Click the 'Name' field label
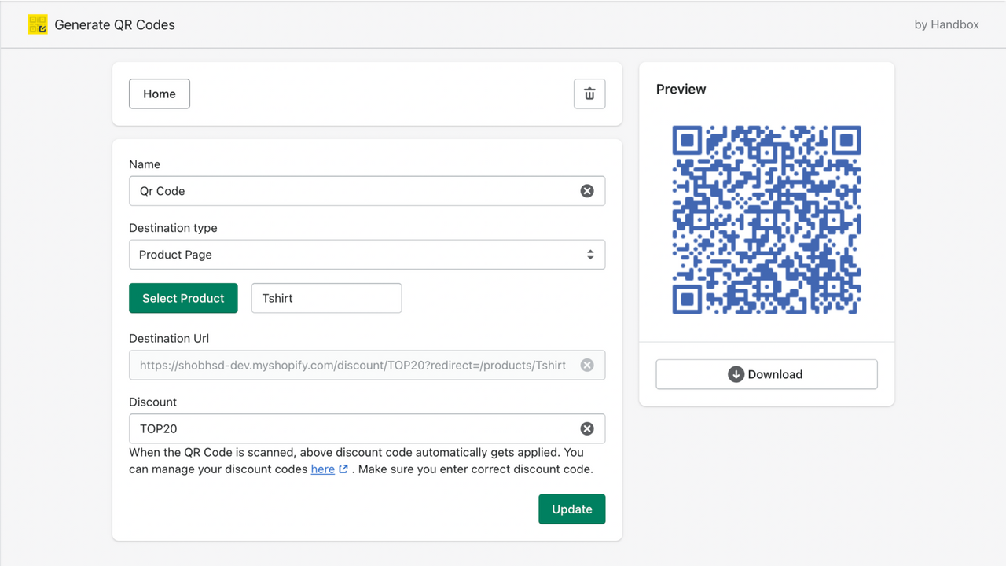The height and width of the screenshot is (566, 1006). tap(145, 164)
